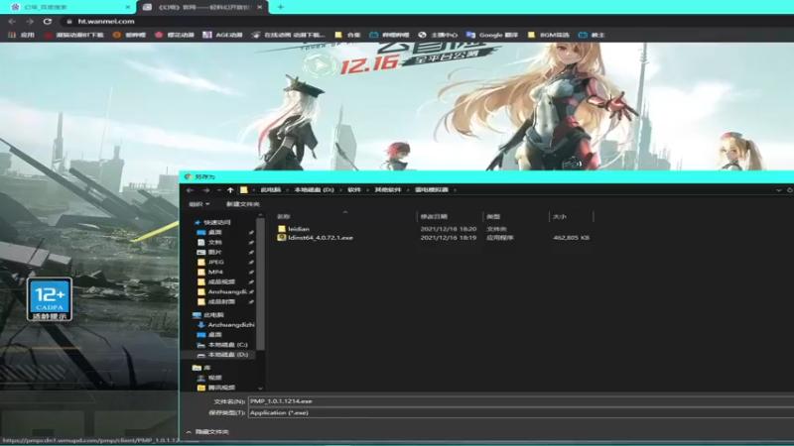This screenshot has height=446, width=794.
Task: Click the site lock icon in address bar
Action: point(69,21)
